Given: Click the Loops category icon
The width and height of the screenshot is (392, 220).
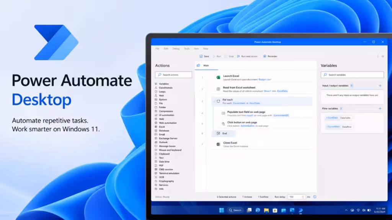Looking at the screenshot, I should 156,92.
